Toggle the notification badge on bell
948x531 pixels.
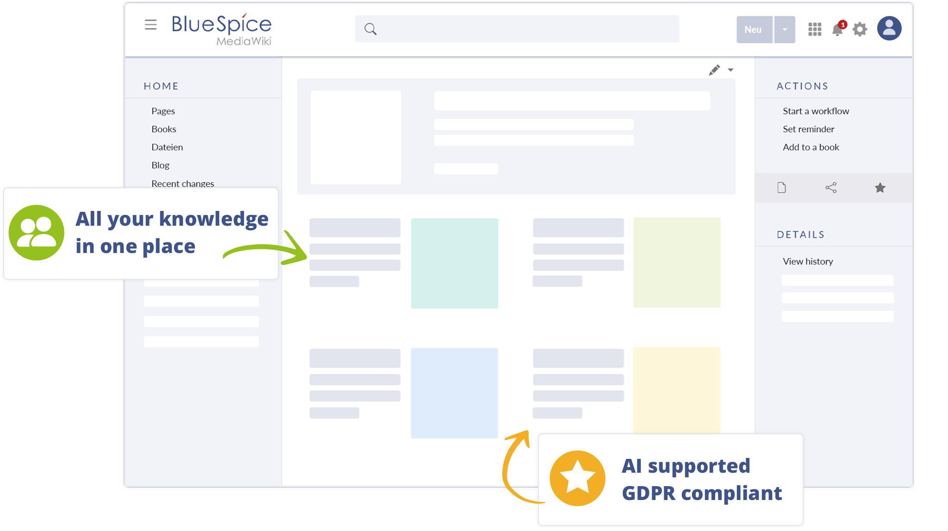point(842,23)
